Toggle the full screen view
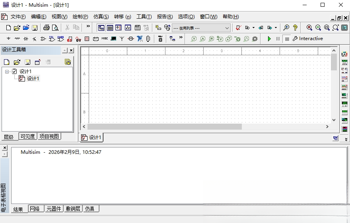 pos(344,28)
